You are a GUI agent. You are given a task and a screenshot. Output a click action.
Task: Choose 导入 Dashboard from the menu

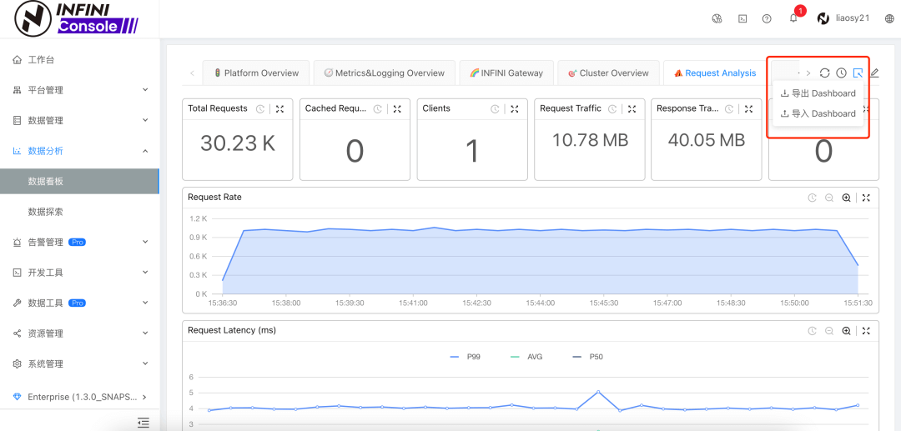click(x=818, y=113)
